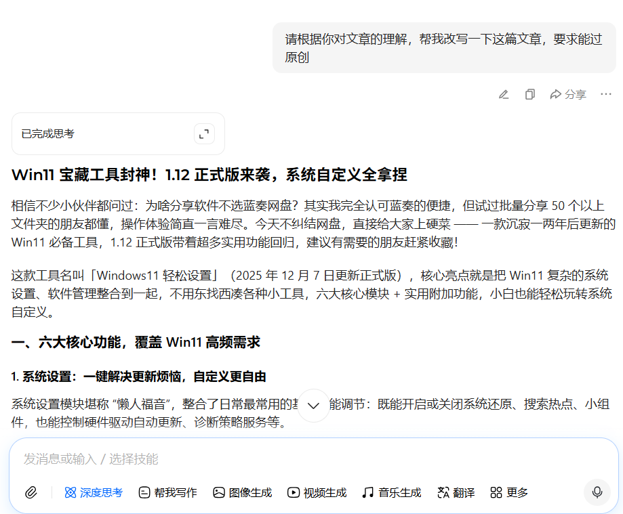Select the 视频生成 video generation skill
This screenshot has width=623, height=514.
[x=317, y=492]
